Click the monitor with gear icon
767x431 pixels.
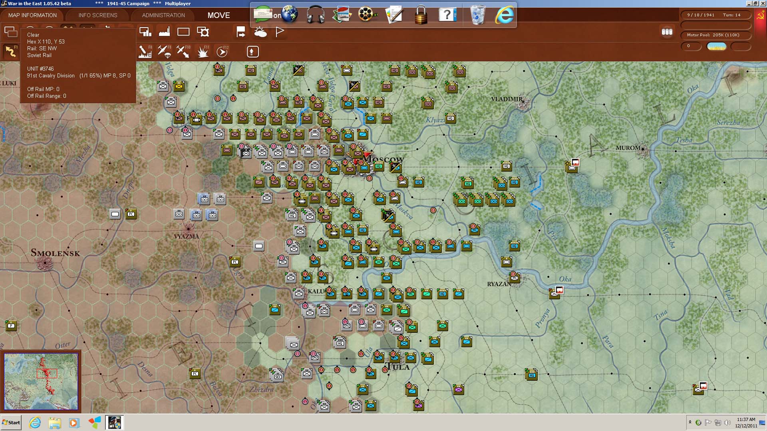pyautogui.click(x=203, y=32)
